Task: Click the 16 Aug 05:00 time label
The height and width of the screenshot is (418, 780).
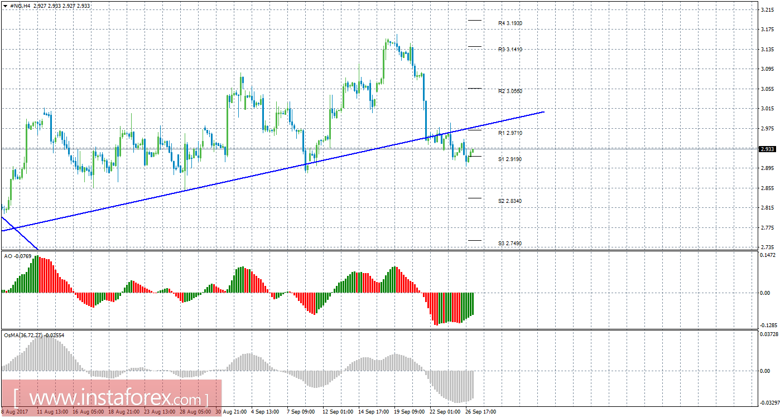Action: coord(89,412)
